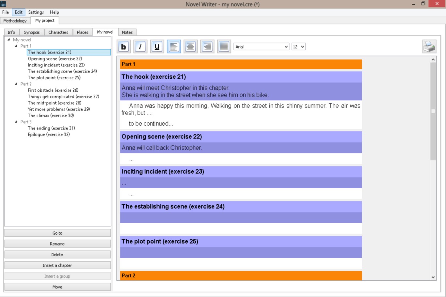The height and width of the screenshot is (297, 446).
Task: Click the 'to be continued...' text
Action: tap(151, 124)
